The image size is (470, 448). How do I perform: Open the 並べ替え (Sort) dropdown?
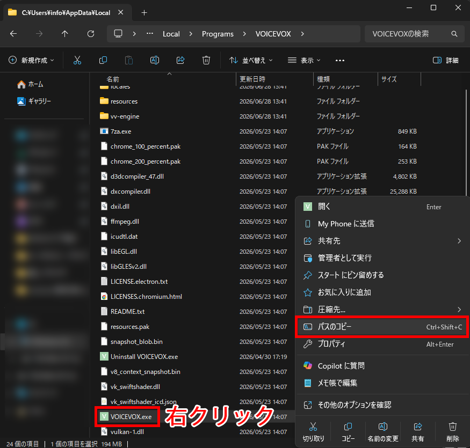(251, 61)
